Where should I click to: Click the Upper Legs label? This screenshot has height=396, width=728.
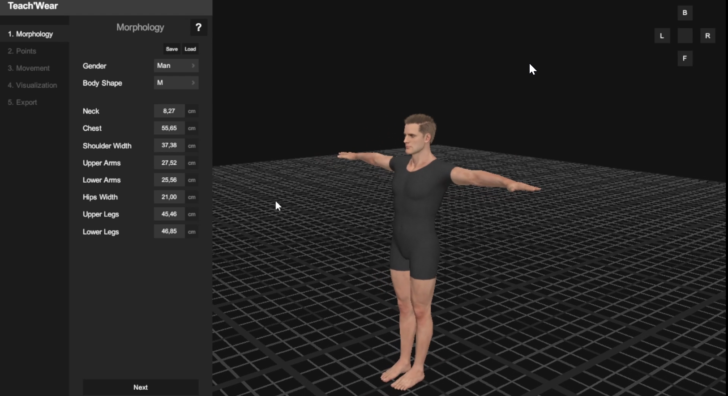(x=101, y=214)
